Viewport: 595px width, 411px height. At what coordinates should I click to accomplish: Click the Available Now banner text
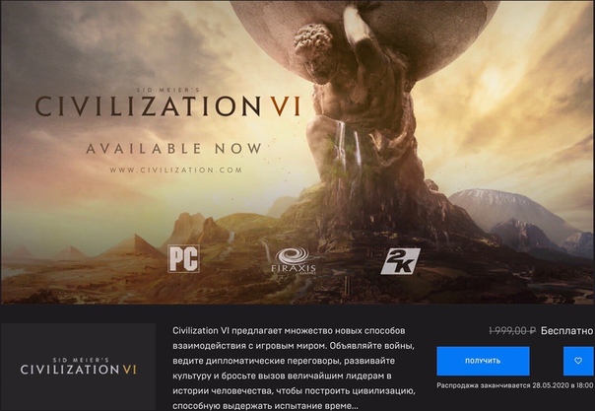pyautogui.click(x=173, y=149)
